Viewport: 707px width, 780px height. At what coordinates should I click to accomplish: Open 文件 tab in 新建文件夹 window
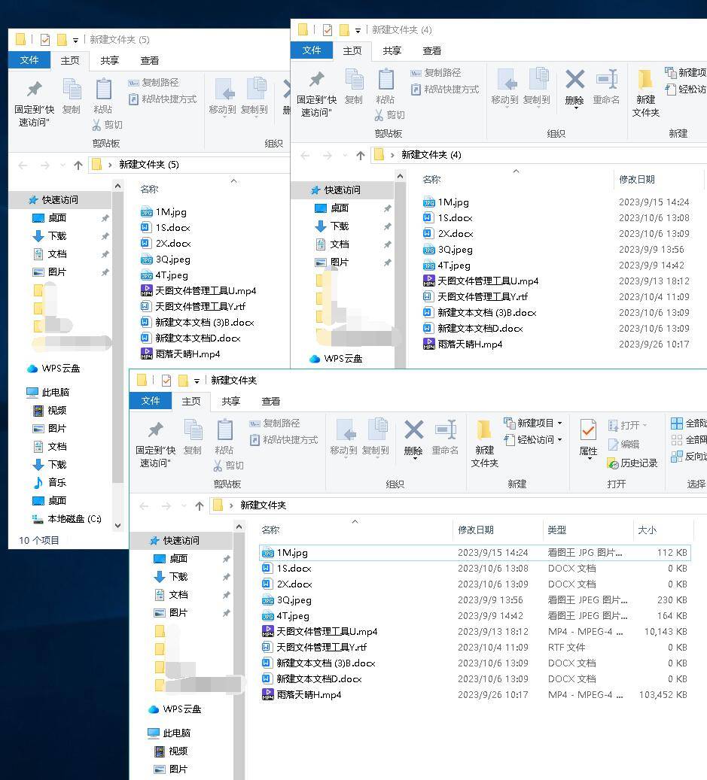click(x=151, y=401)
